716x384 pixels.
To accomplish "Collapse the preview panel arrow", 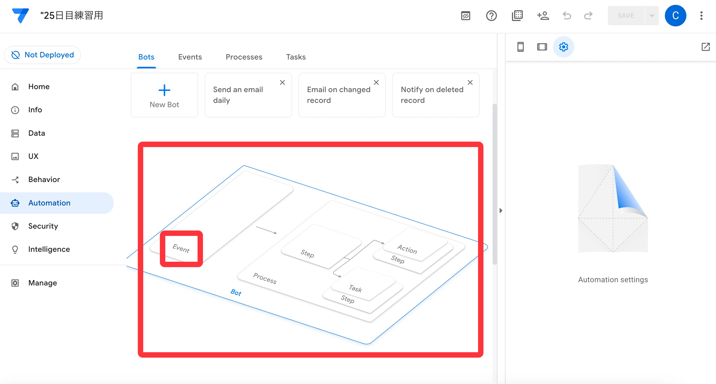I will point(501,211).
